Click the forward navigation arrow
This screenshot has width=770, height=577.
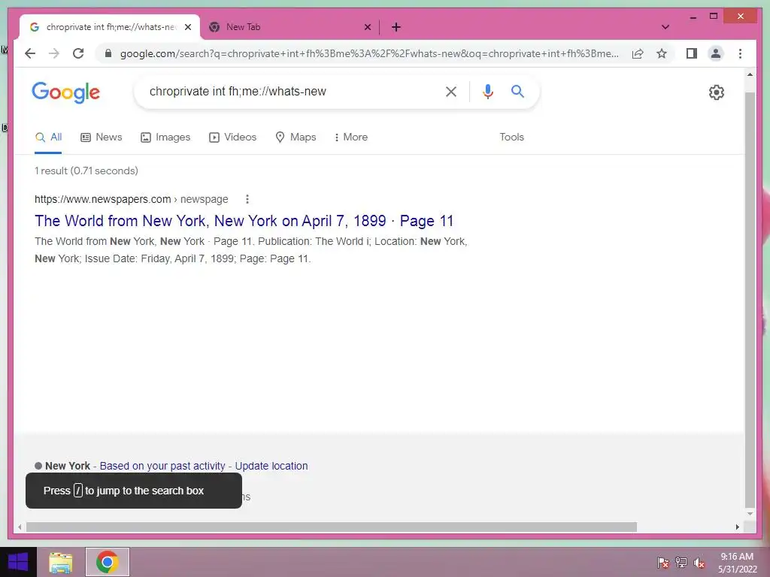54,53
